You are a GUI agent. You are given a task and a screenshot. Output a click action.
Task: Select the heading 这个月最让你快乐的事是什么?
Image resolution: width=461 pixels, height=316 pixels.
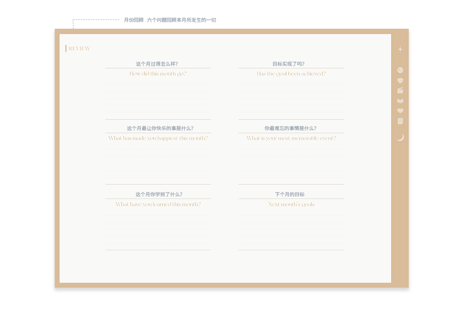160,128
